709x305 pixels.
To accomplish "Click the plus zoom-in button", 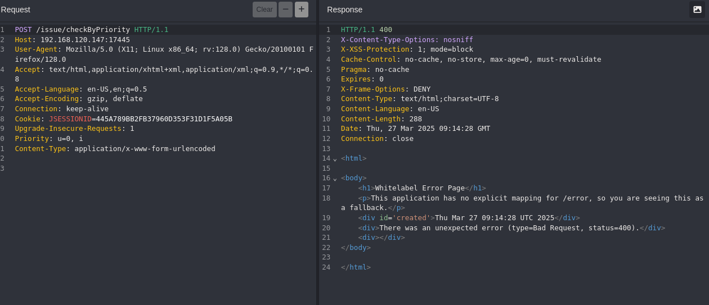I will click(302, 10).
